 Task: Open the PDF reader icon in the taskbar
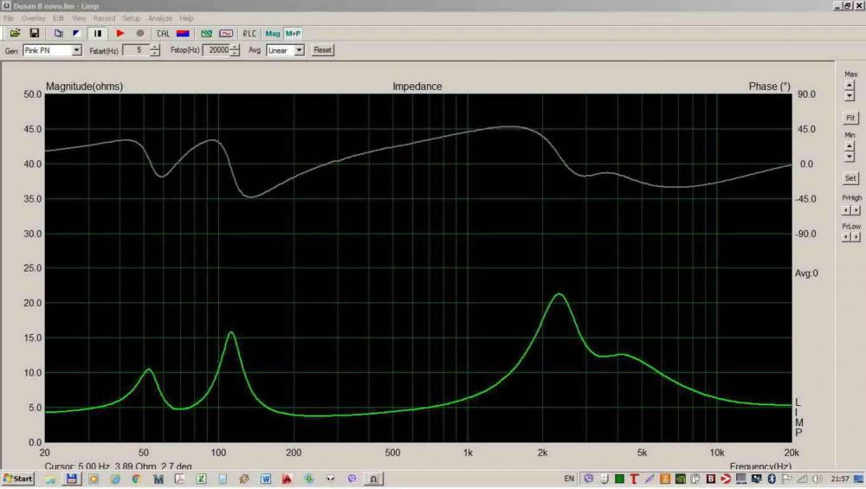(x=179, y=479)
